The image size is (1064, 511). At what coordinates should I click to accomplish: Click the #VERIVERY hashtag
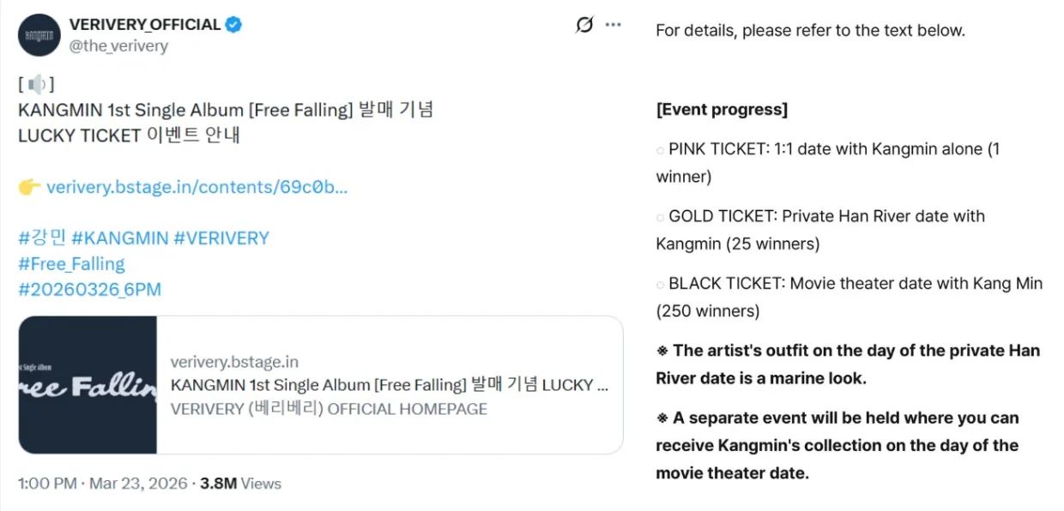pos(221,237)
